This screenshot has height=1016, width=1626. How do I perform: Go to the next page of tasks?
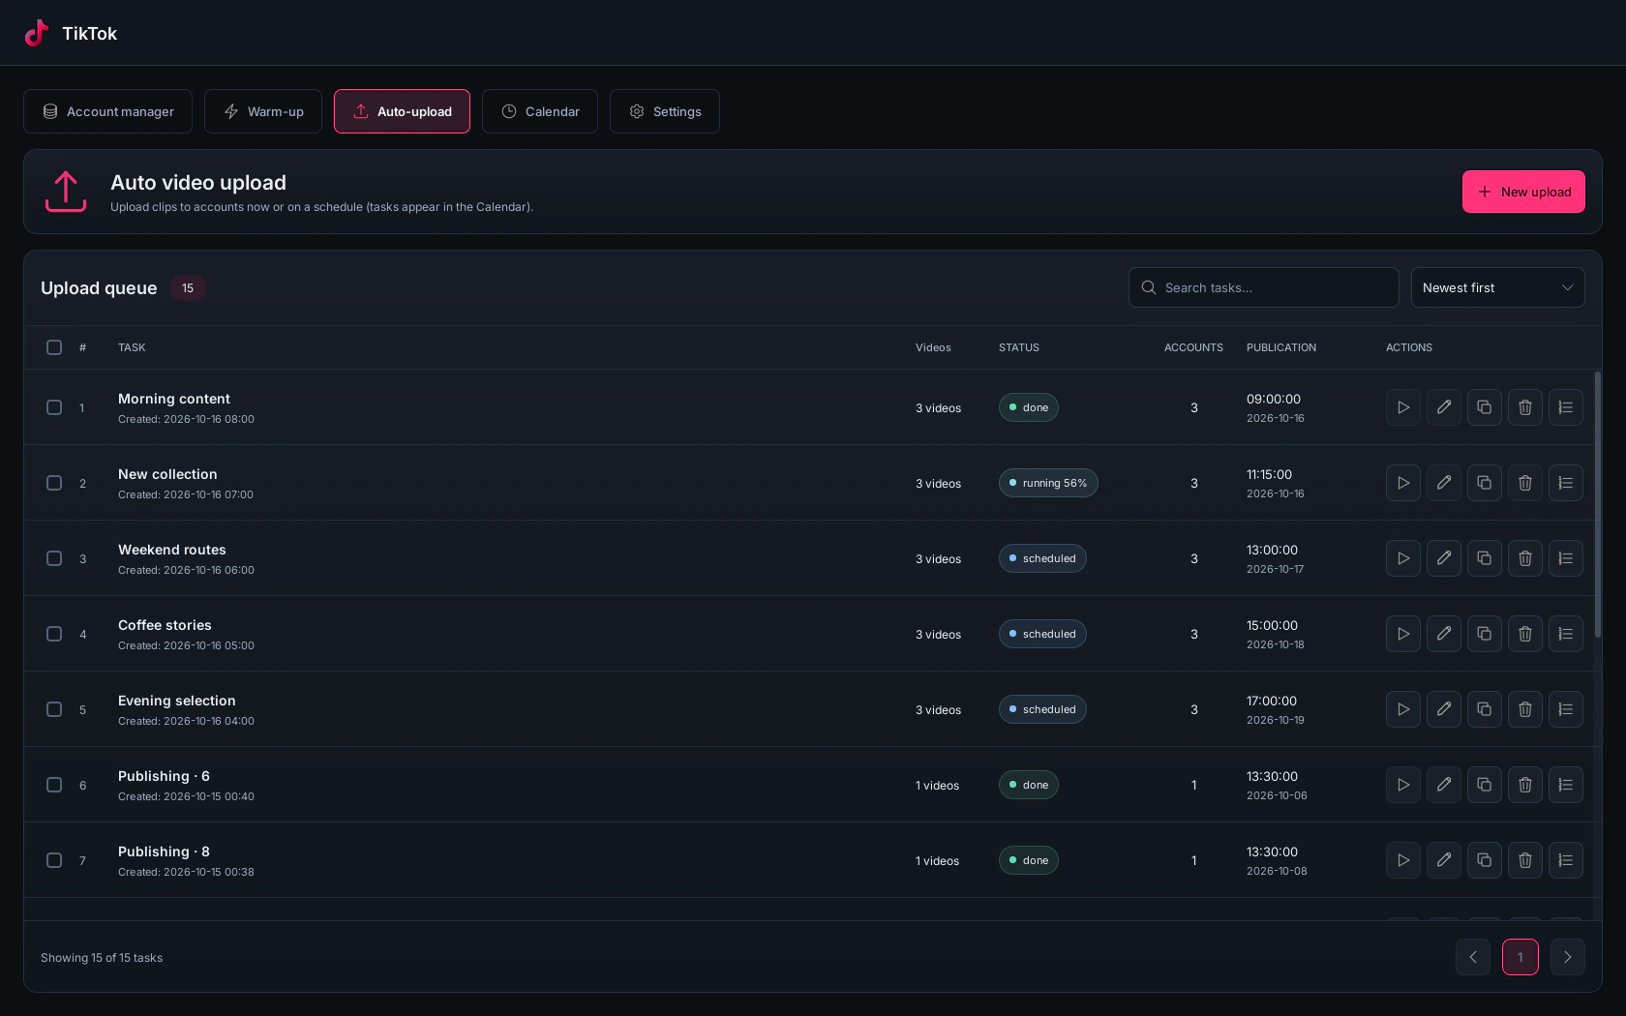(x=1568, y=957)
